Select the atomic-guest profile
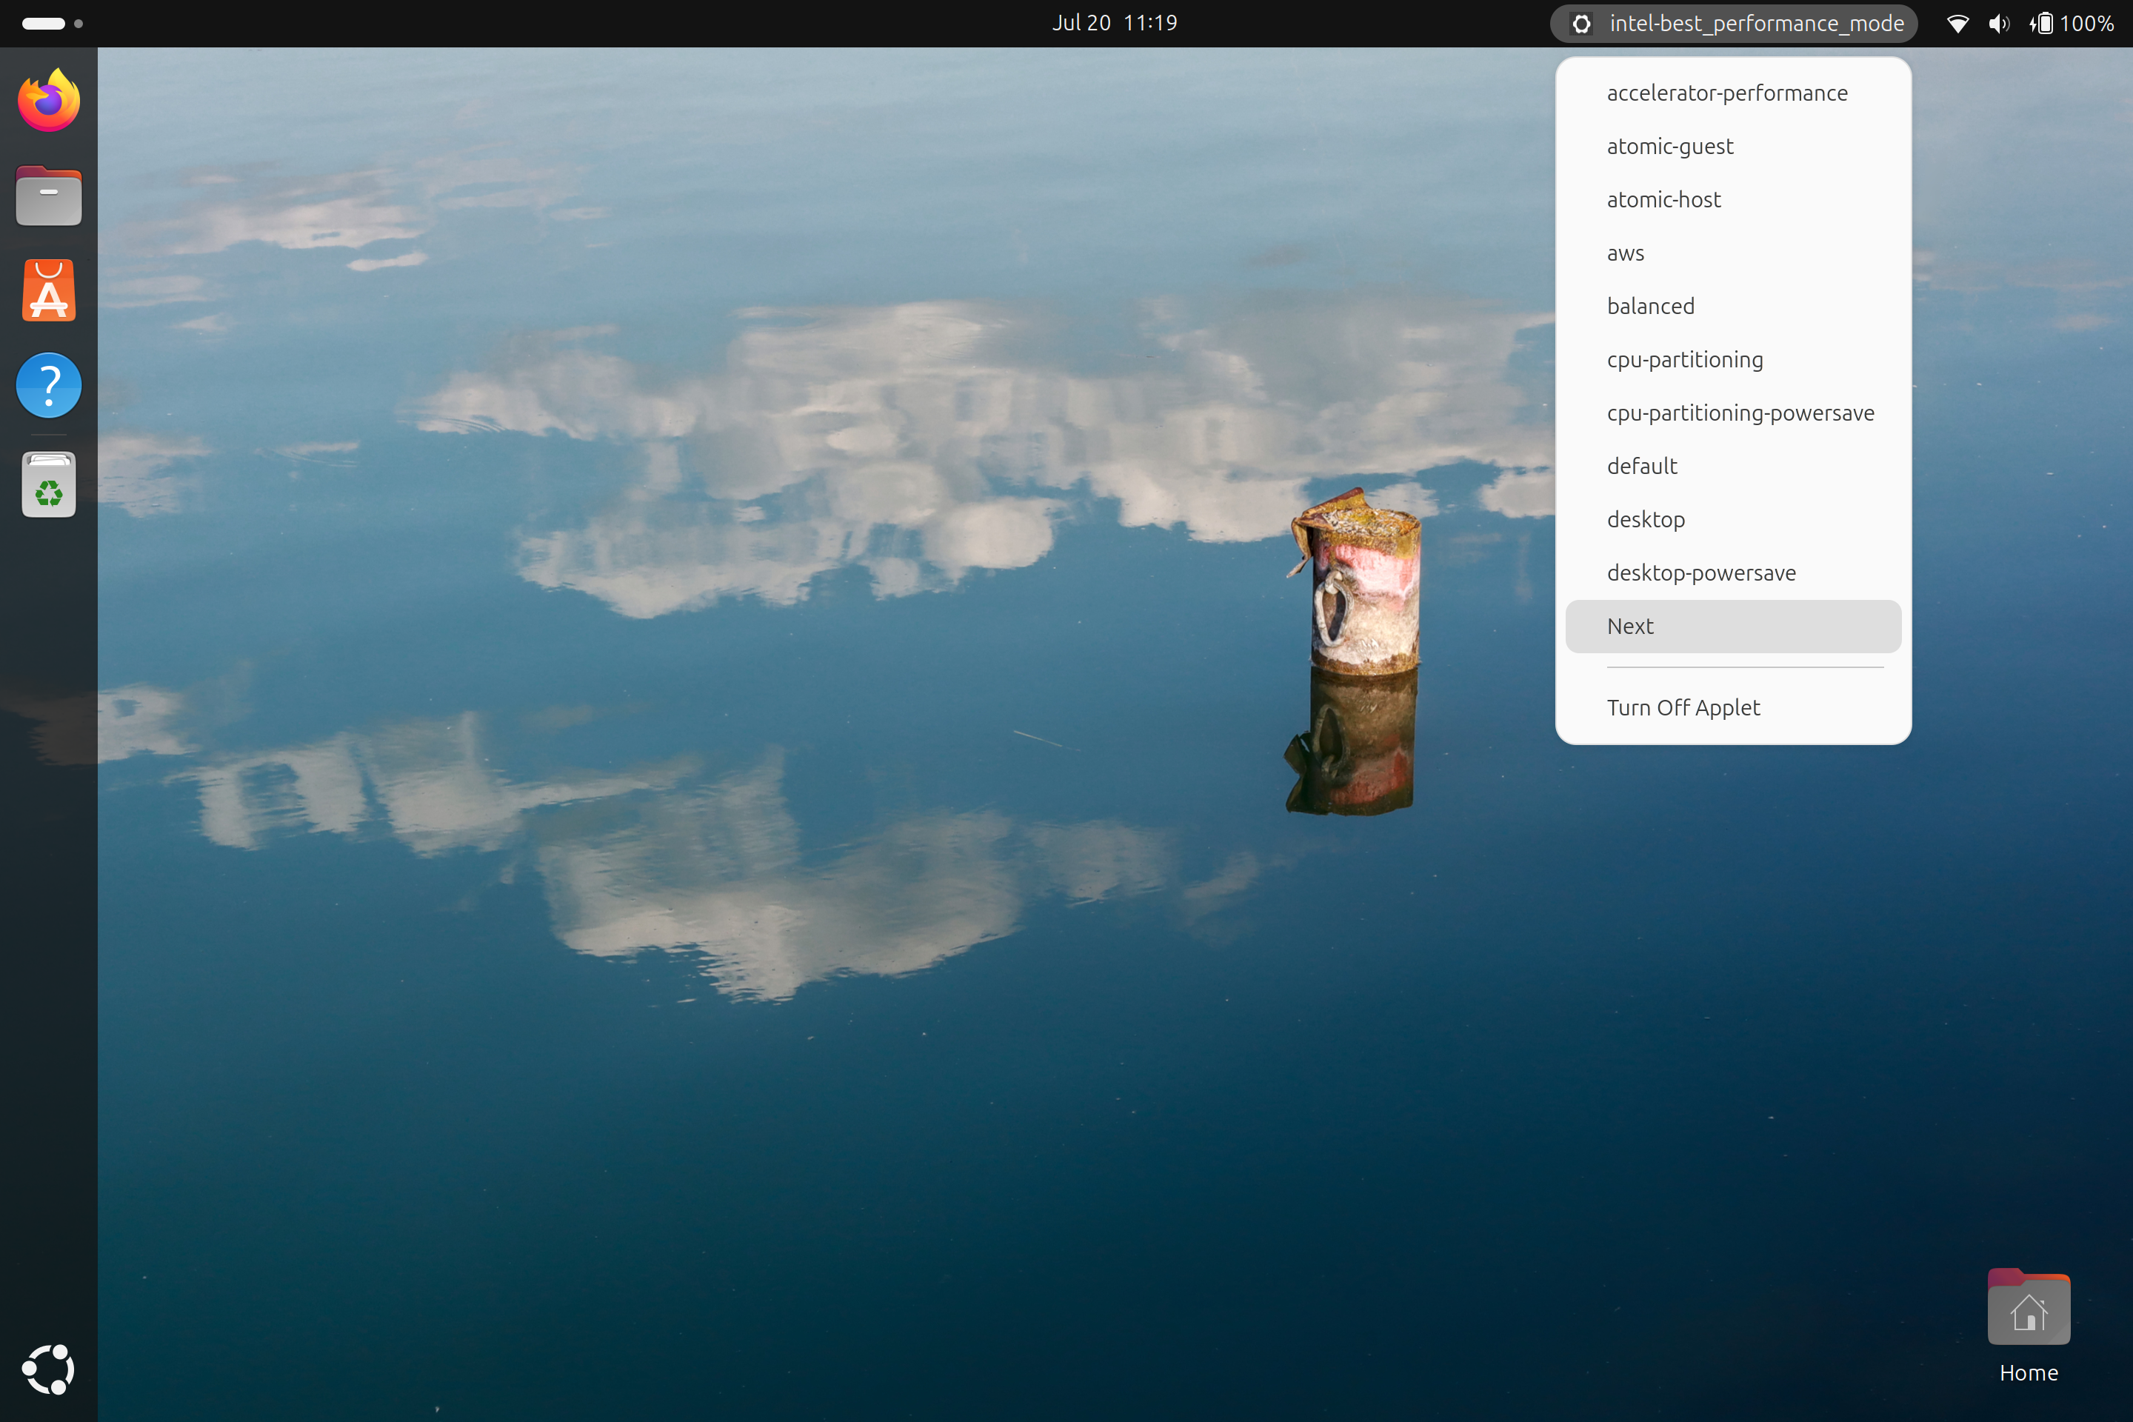This screenshot has width=2133, height=1422. pyautogui.click(x=1669, y=147)
